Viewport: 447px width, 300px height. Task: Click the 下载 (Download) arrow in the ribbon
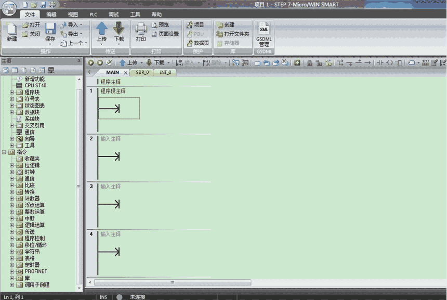coord(119,29)
